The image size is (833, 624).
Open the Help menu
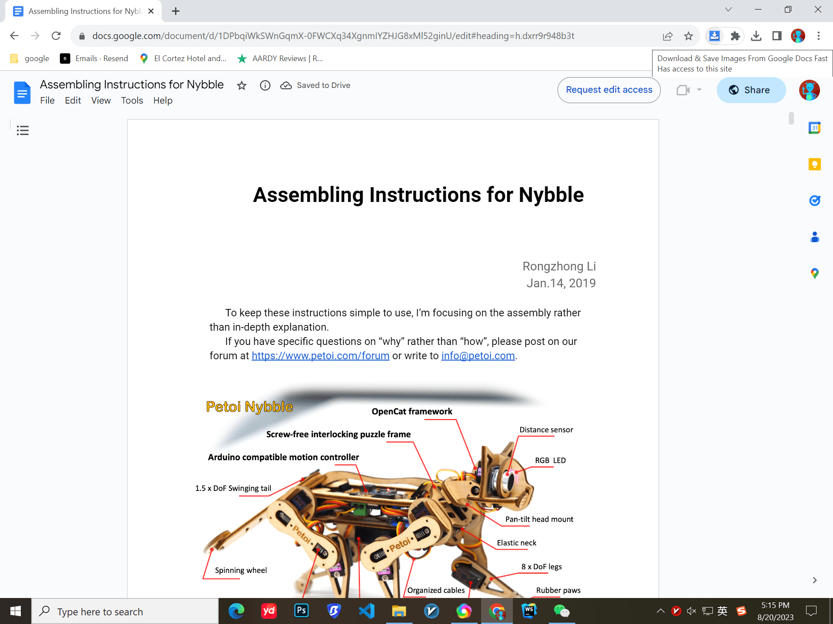[x=163, y=101]
